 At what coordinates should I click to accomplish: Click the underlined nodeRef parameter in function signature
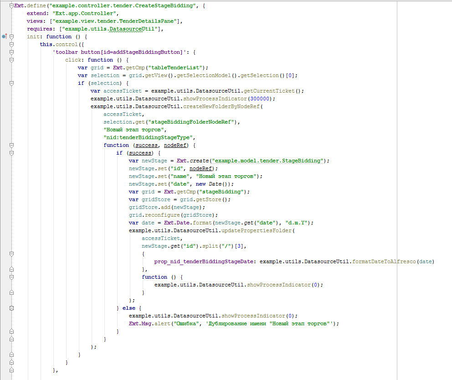175,146
